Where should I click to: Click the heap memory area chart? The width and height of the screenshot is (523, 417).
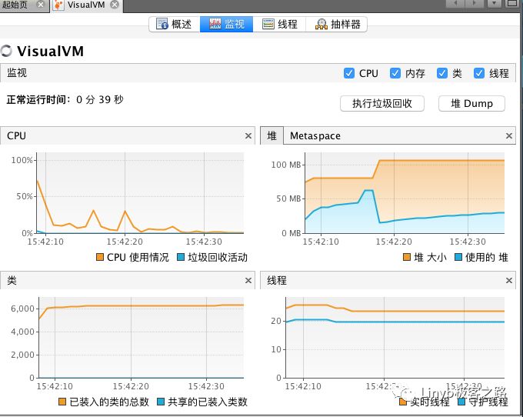click(405, 193)
